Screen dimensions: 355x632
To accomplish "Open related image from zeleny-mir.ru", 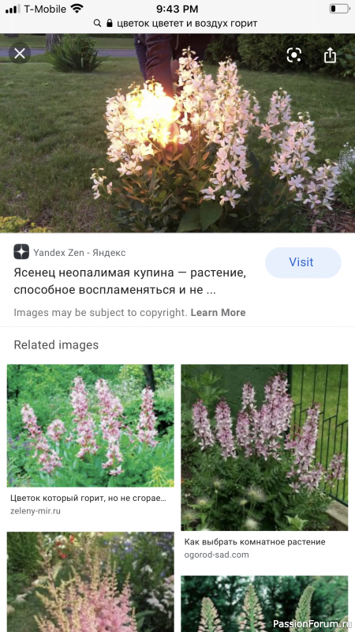I will pyautogui.click(x=91, y=425).
